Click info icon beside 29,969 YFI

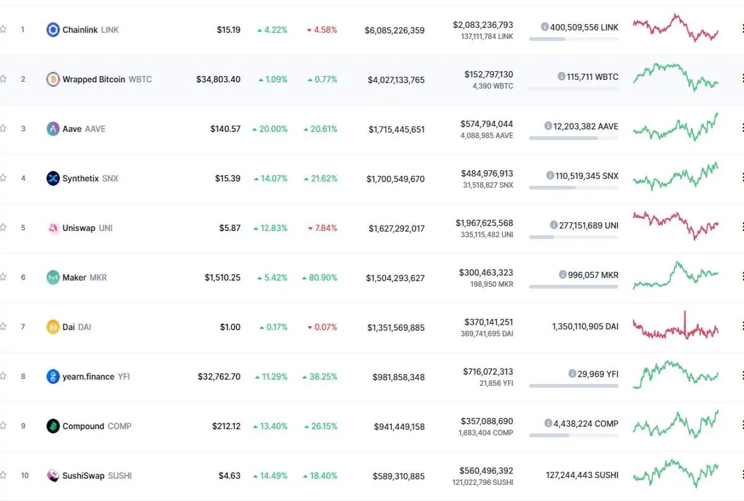[x=572, y=374]
